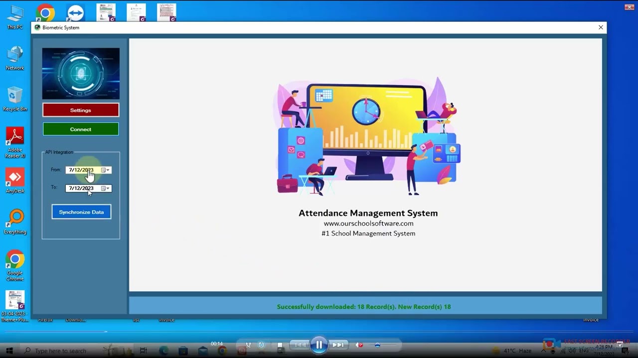The height and width of the screenshot is (358, 638).
Task: Open Adobe Reader XI desktop icon
Action: click(15, 143)
